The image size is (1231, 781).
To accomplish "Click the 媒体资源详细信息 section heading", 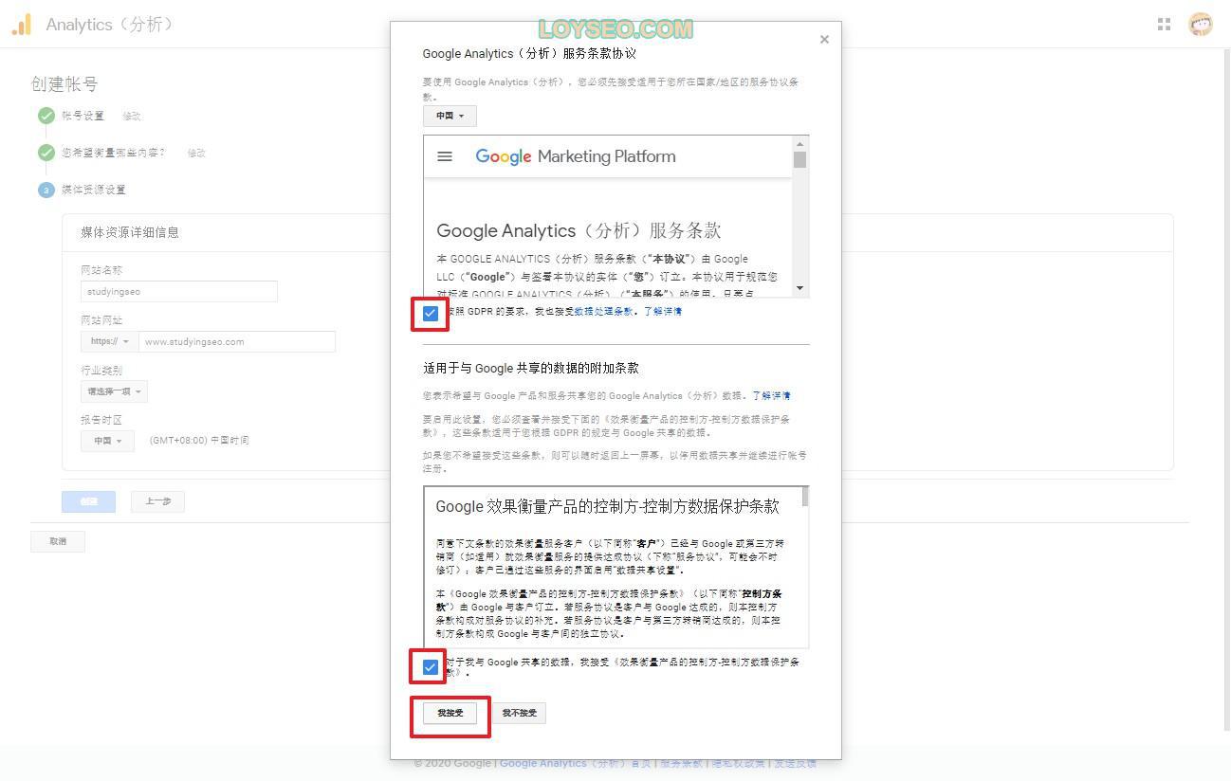I will point(130,232).
